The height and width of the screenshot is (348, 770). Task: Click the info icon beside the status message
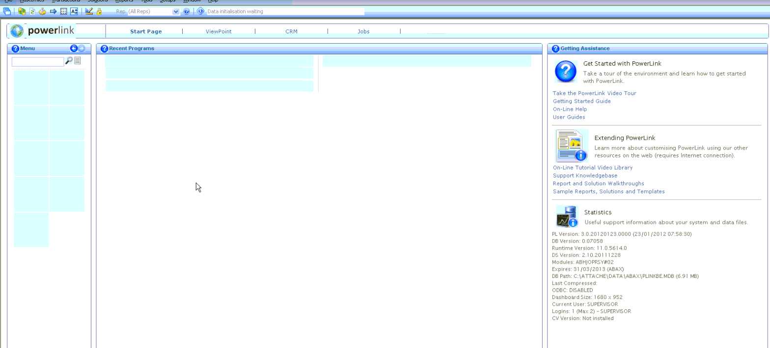[x=200, y=11]
